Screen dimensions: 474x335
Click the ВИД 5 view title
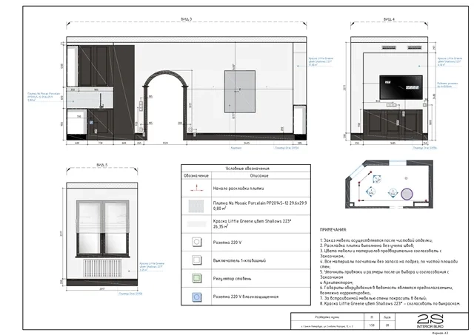101,164
